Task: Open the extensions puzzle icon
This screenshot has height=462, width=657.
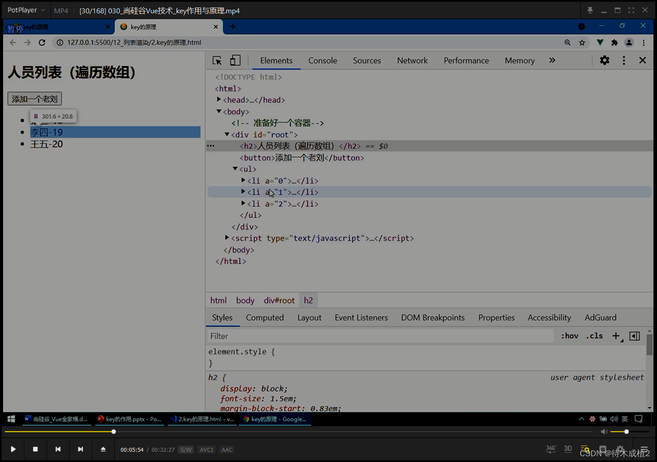Action: tap(614, 43)
